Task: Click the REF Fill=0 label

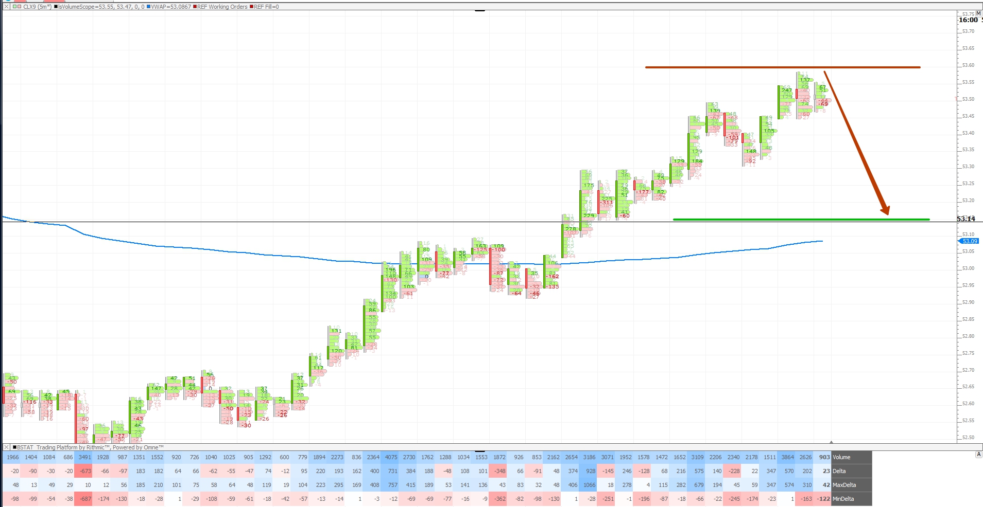Action: tap(266, 7)
